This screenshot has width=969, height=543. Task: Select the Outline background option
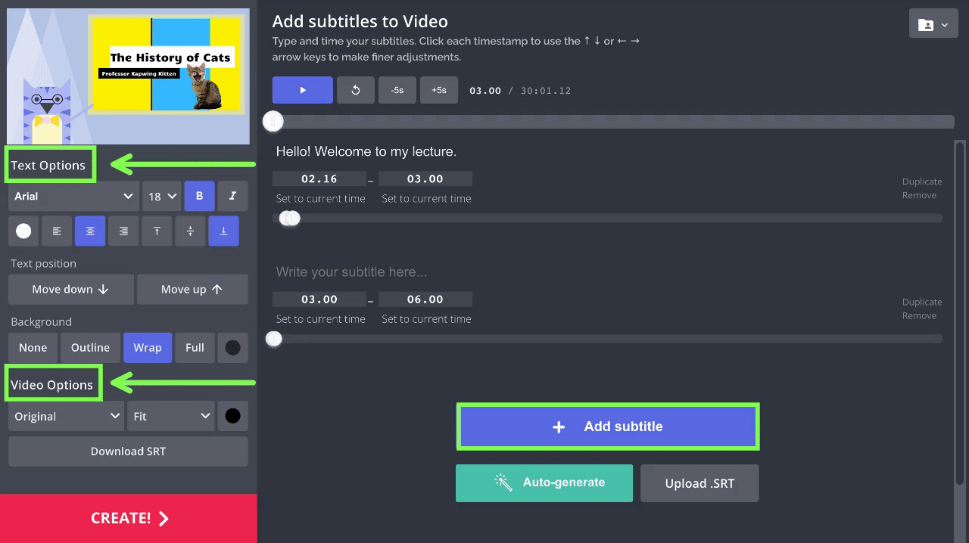coord(90,348)
